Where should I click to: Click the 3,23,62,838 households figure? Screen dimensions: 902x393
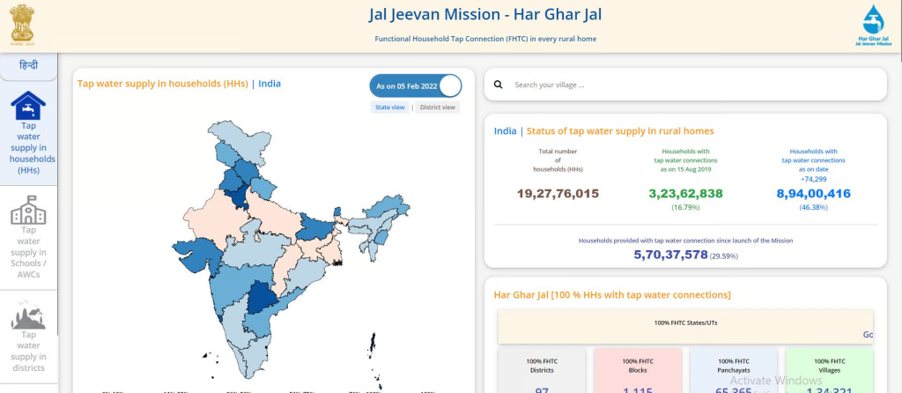pos(685,194)
